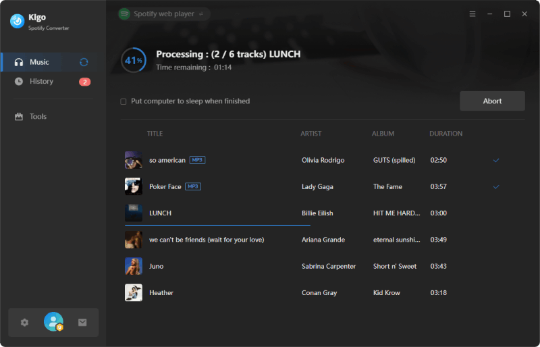Select the LUNCH track title in list
The image size is (540, 347).
tap(161, 213)
